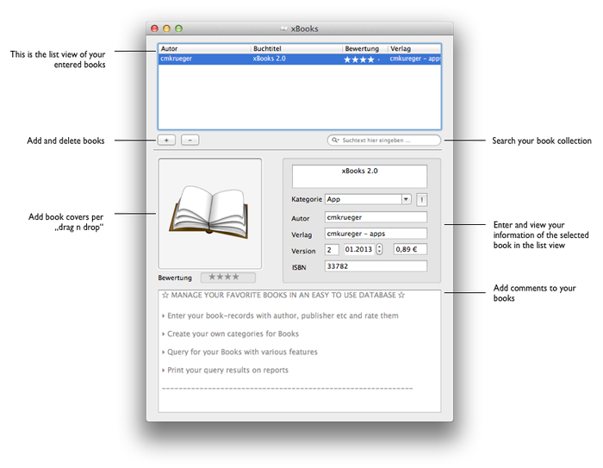Click the ISBN field showing 33782
Viewport: 603px width, 468px height.
376,266
